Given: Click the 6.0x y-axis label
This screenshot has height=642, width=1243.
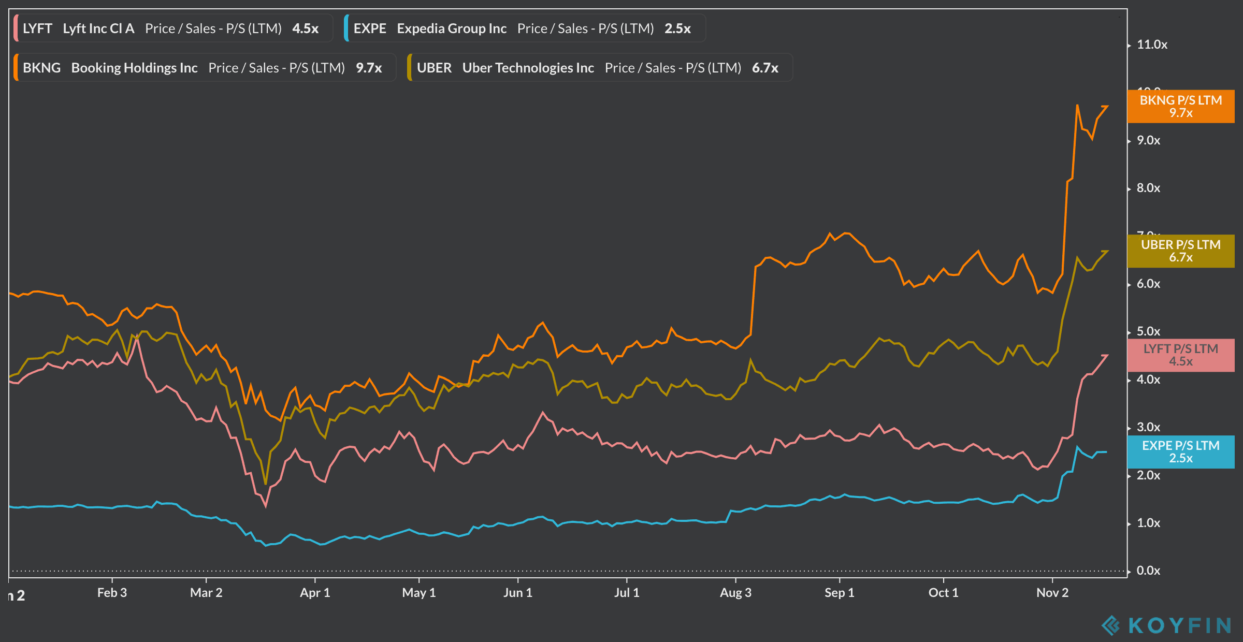Looking at the screenshot, I should point(1149,284).
